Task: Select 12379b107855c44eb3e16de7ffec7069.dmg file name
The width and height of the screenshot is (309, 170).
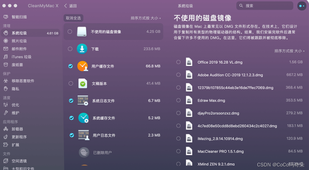Action: click(236, 88)
